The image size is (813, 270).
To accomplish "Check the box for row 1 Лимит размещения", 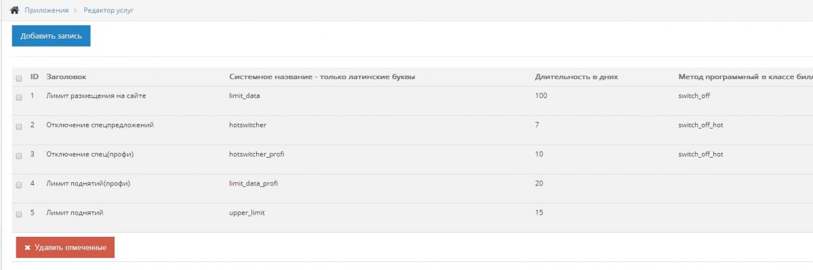I will pos(19,98).
